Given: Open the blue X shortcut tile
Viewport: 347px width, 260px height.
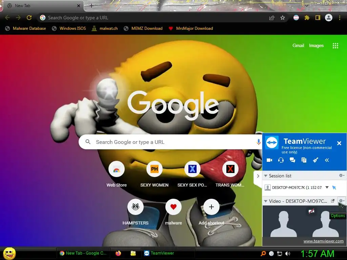Looking at the screenshot, I should click(192, 174).
